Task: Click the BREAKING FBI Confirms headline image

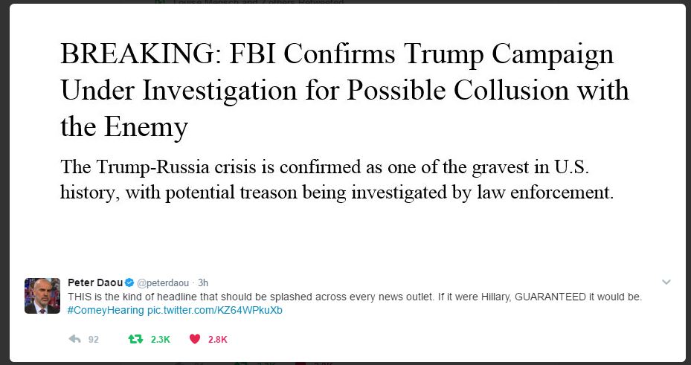Action: [x=344, y=90]
